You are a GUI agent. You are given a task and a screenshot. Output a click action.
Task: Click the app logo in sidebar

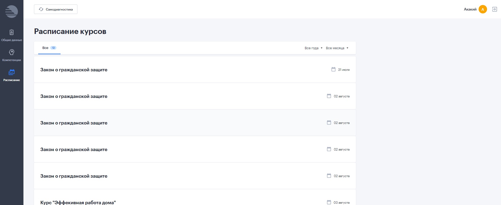coord(12,12)
